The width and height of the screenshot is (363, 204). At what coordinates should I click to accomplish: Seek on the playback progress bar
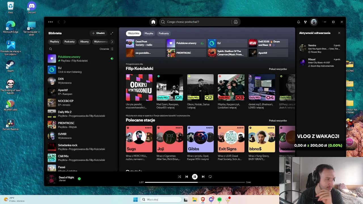point(195,182)
